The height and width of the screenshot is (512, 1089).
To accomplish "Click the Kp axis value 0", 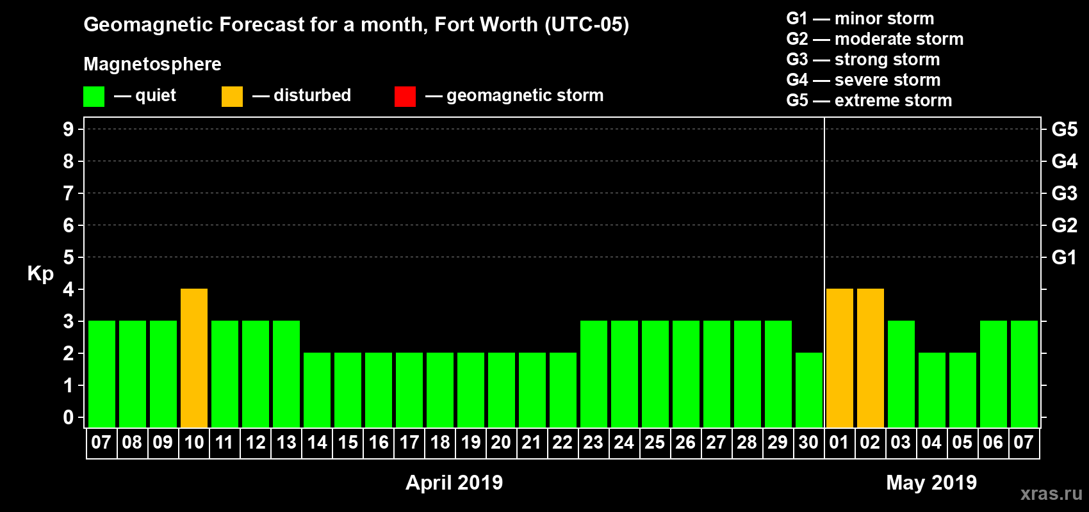I will [x=69, y=417].
